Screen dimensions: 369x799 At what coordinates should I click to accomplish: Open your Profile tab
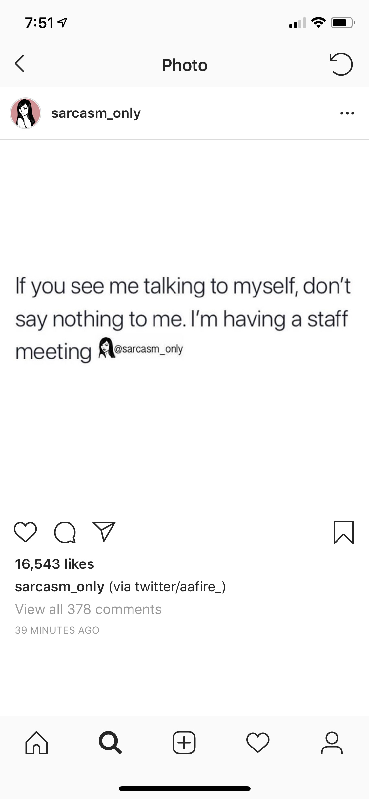332,743
